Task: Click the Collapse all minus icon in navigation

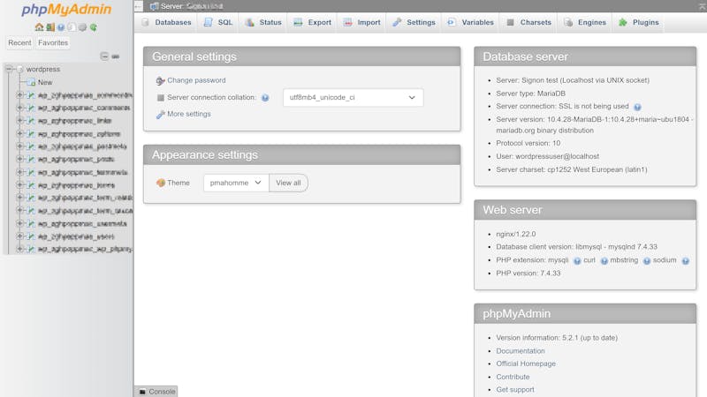Action: point(104,56)
